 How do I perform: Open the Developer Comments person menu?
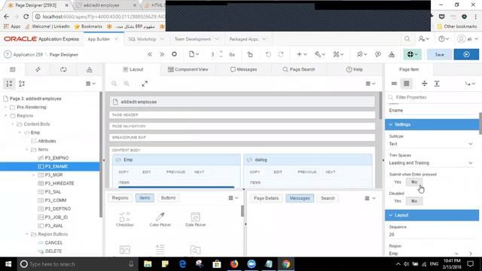(x=361, y=54)
